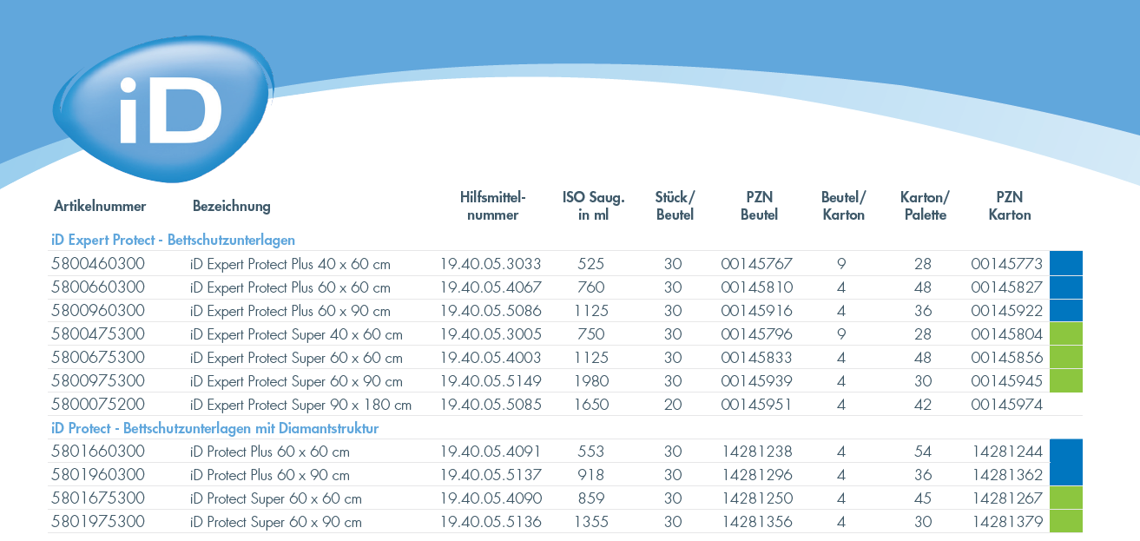The width and height of the screenshot is (1140, 541).
Task: Select iD Protect Plus 60 x 90 cm
Action: (270, 475)
